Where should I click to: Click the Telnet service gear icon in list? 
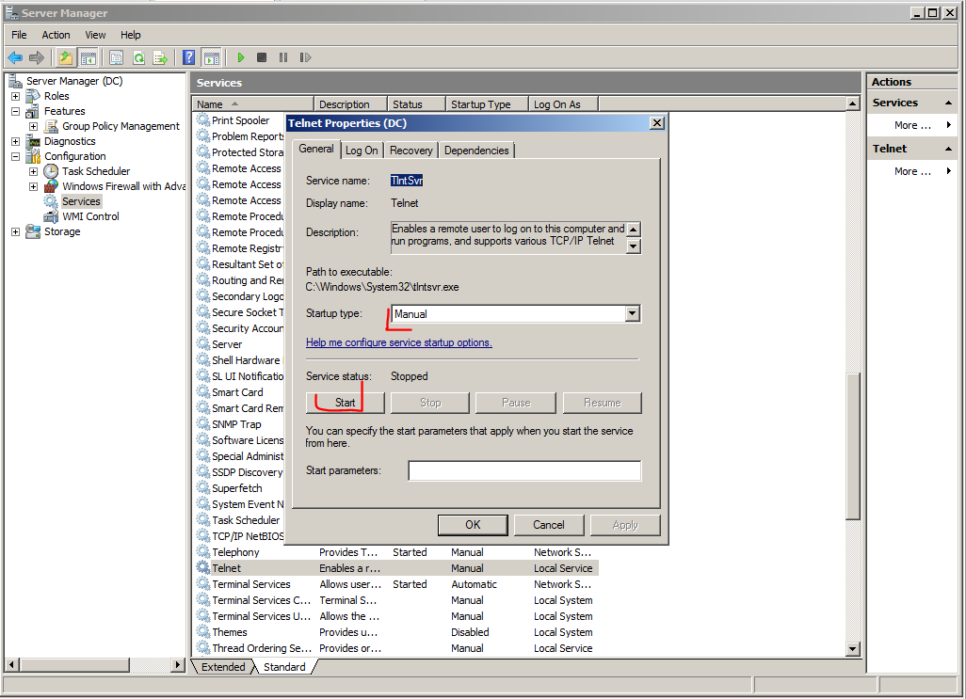pyautogui.click(x=203, y=568)
